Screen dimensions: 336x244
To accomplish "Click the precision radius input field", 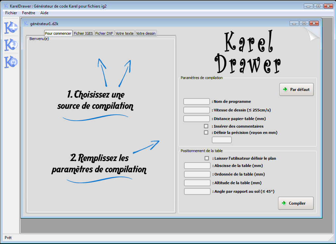I will [x=222, y=140].
